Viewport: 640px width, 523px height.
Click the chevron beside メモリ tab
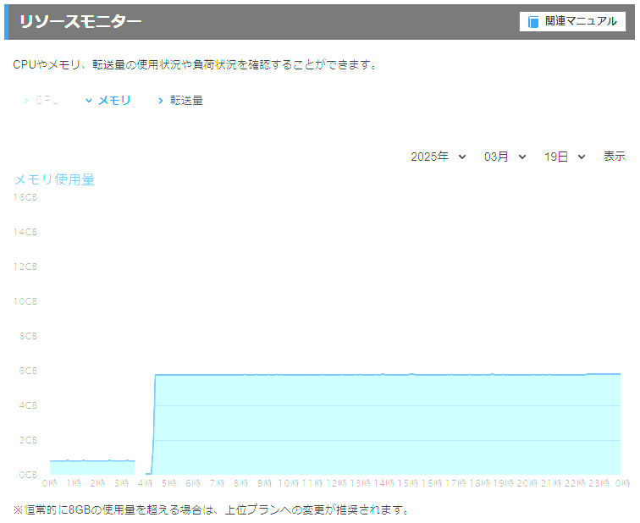[x=89, y=101]
